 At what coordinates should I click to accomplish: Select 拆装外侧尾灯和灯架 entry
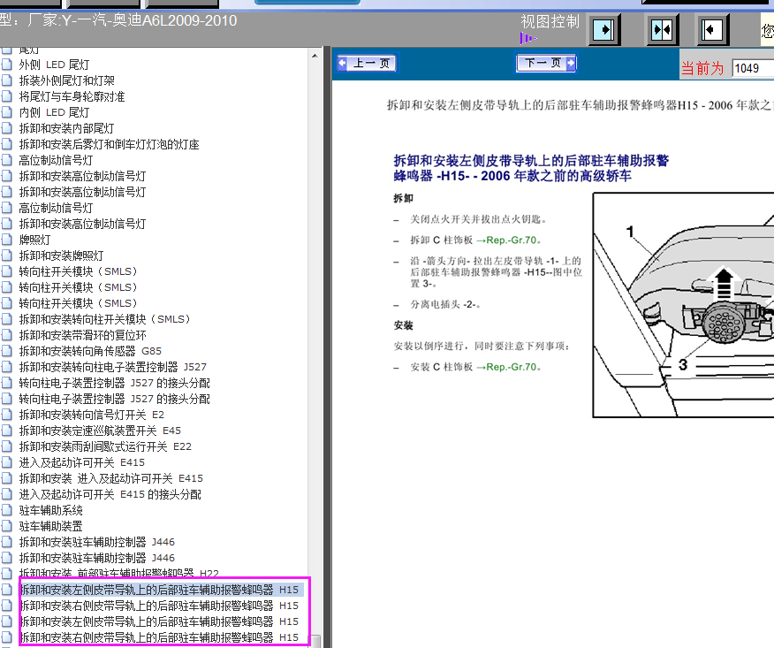coord(66,80)
